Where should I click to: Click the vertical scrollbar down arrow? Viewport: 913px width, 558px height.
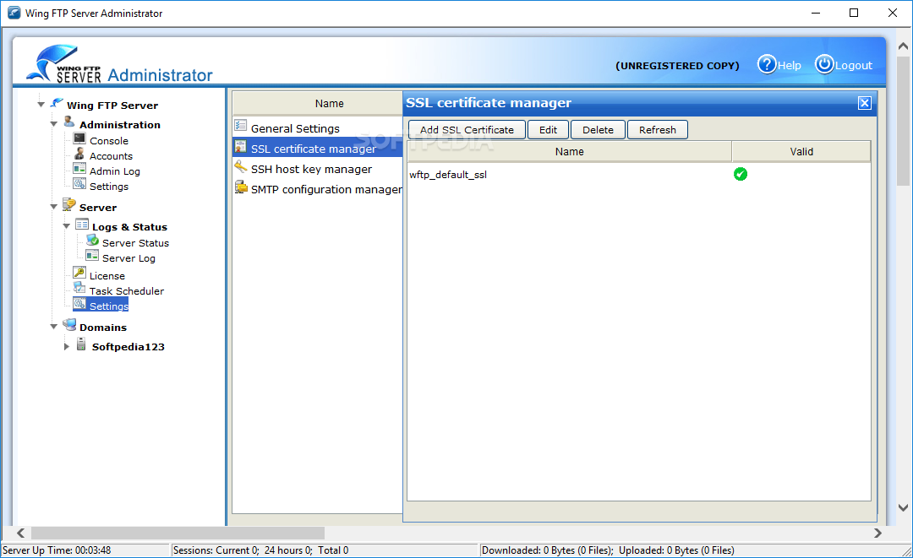tap(903, 507)
